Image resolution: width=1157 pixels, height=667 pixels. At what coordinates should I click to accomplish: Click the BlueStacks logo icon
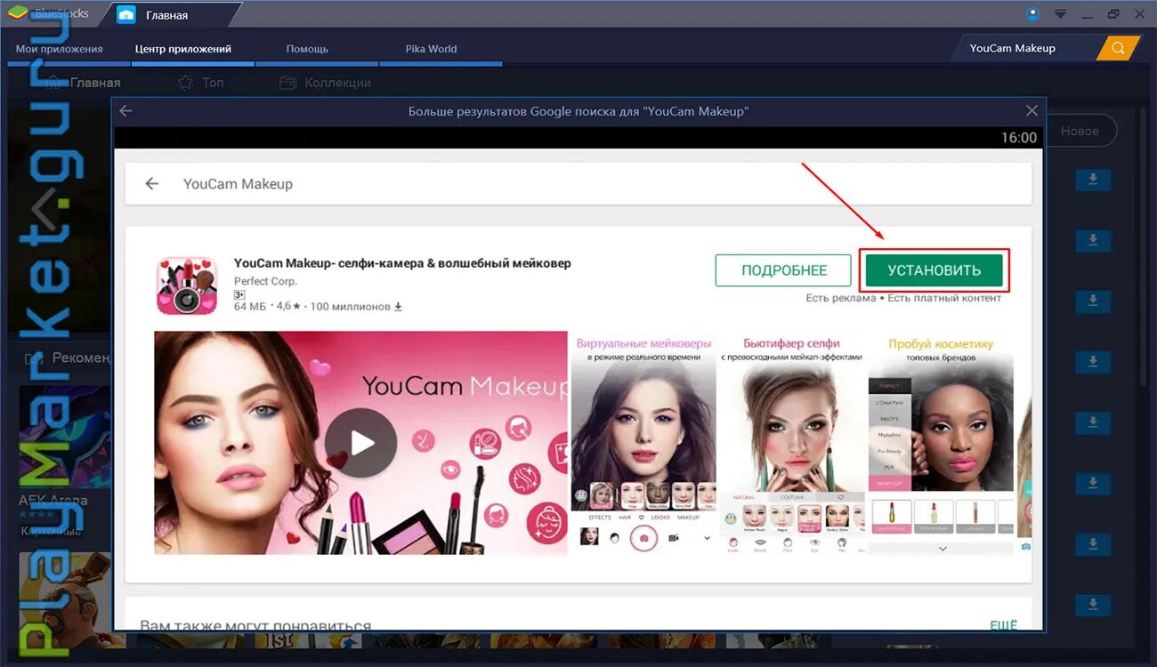[x=17, y=13]
